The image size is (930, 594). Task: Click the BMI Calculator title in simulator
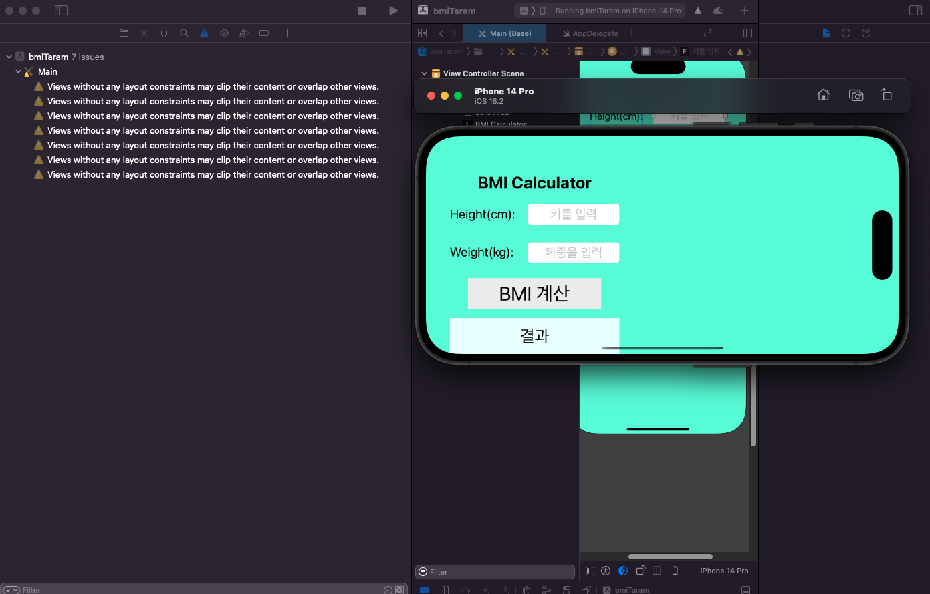(x=535, y=183)
